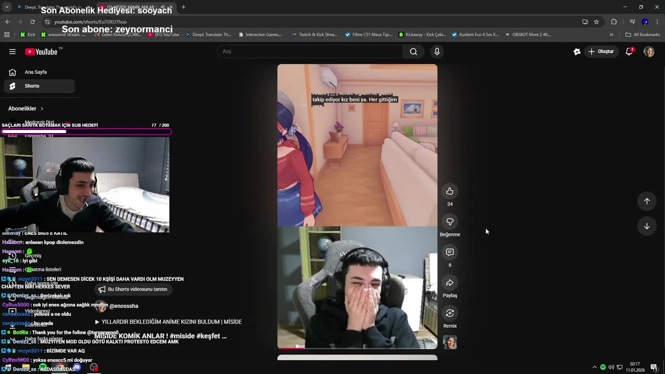Open Chrome profile avatar
This screenshot has height=374, width=665.
[x=645, y=22]
